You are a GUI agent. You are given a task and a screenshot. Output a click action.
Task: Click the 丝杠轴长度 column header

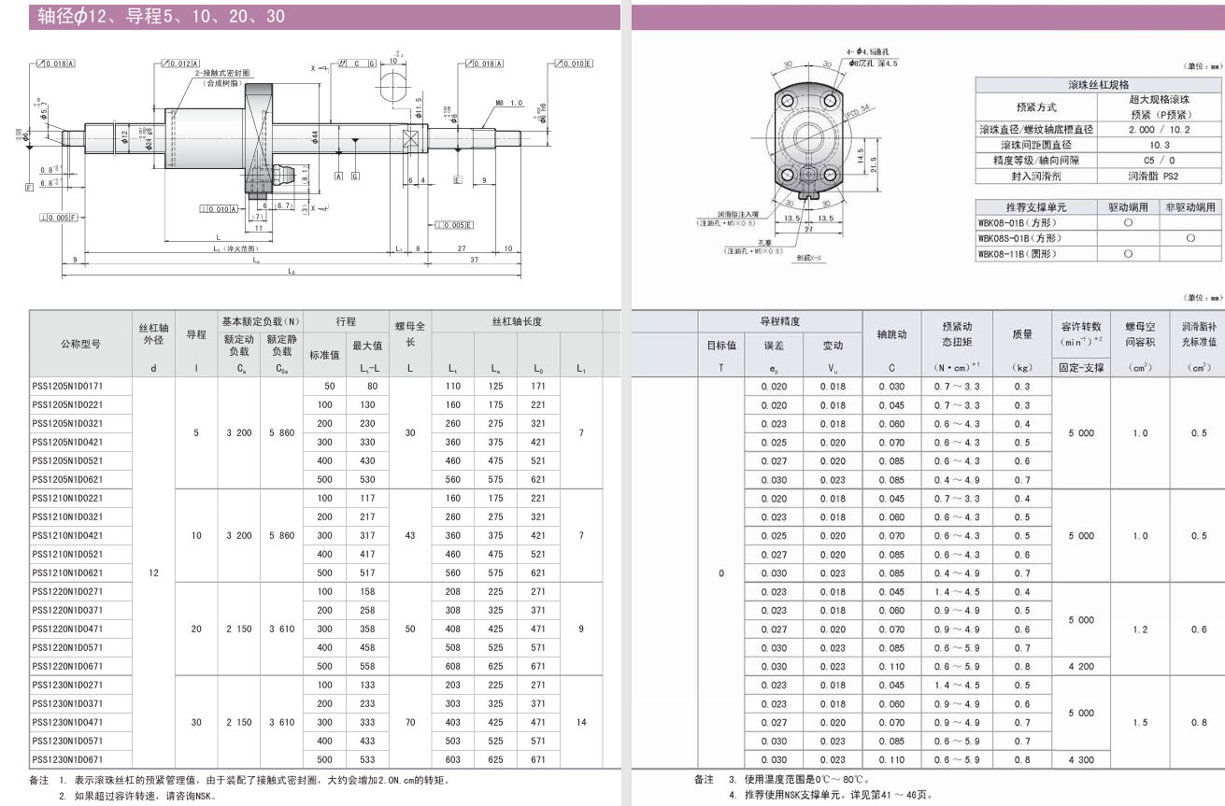click(517, 321)
